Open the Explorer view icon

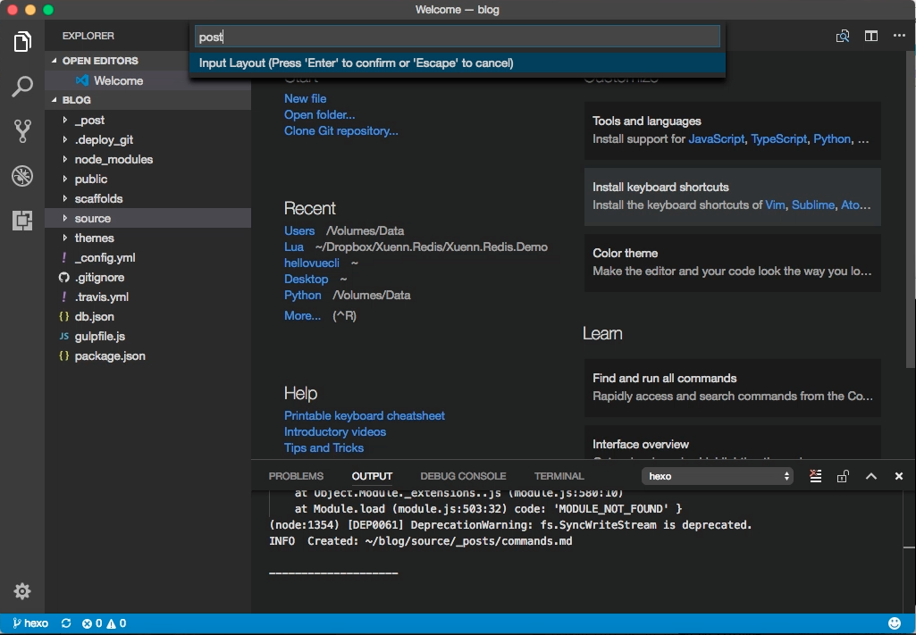pyautogui.click(x=22, y=41)
